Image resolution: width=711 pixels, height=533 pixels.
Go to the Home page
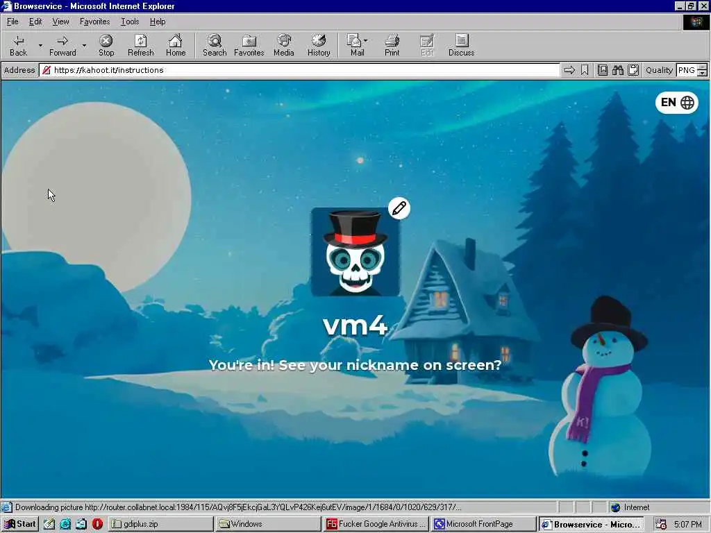(x=176, y=45)
